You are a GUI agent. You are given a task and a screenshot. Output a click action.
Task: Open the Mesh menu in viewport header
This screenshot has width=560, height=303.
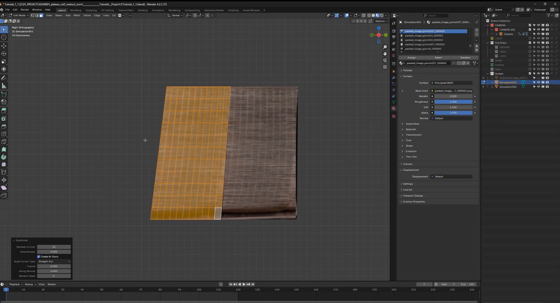[x=77, y=15]
